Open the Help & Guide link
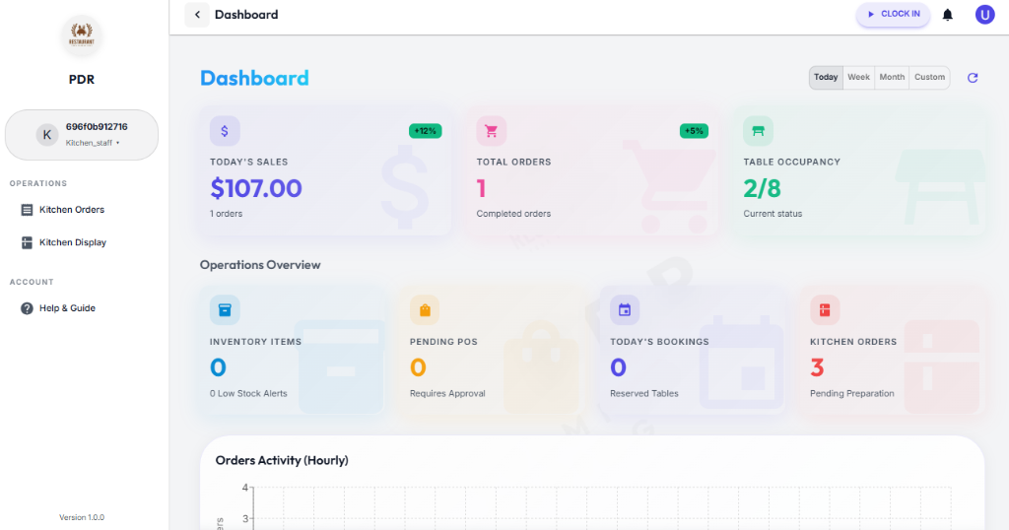 point(67,308)
